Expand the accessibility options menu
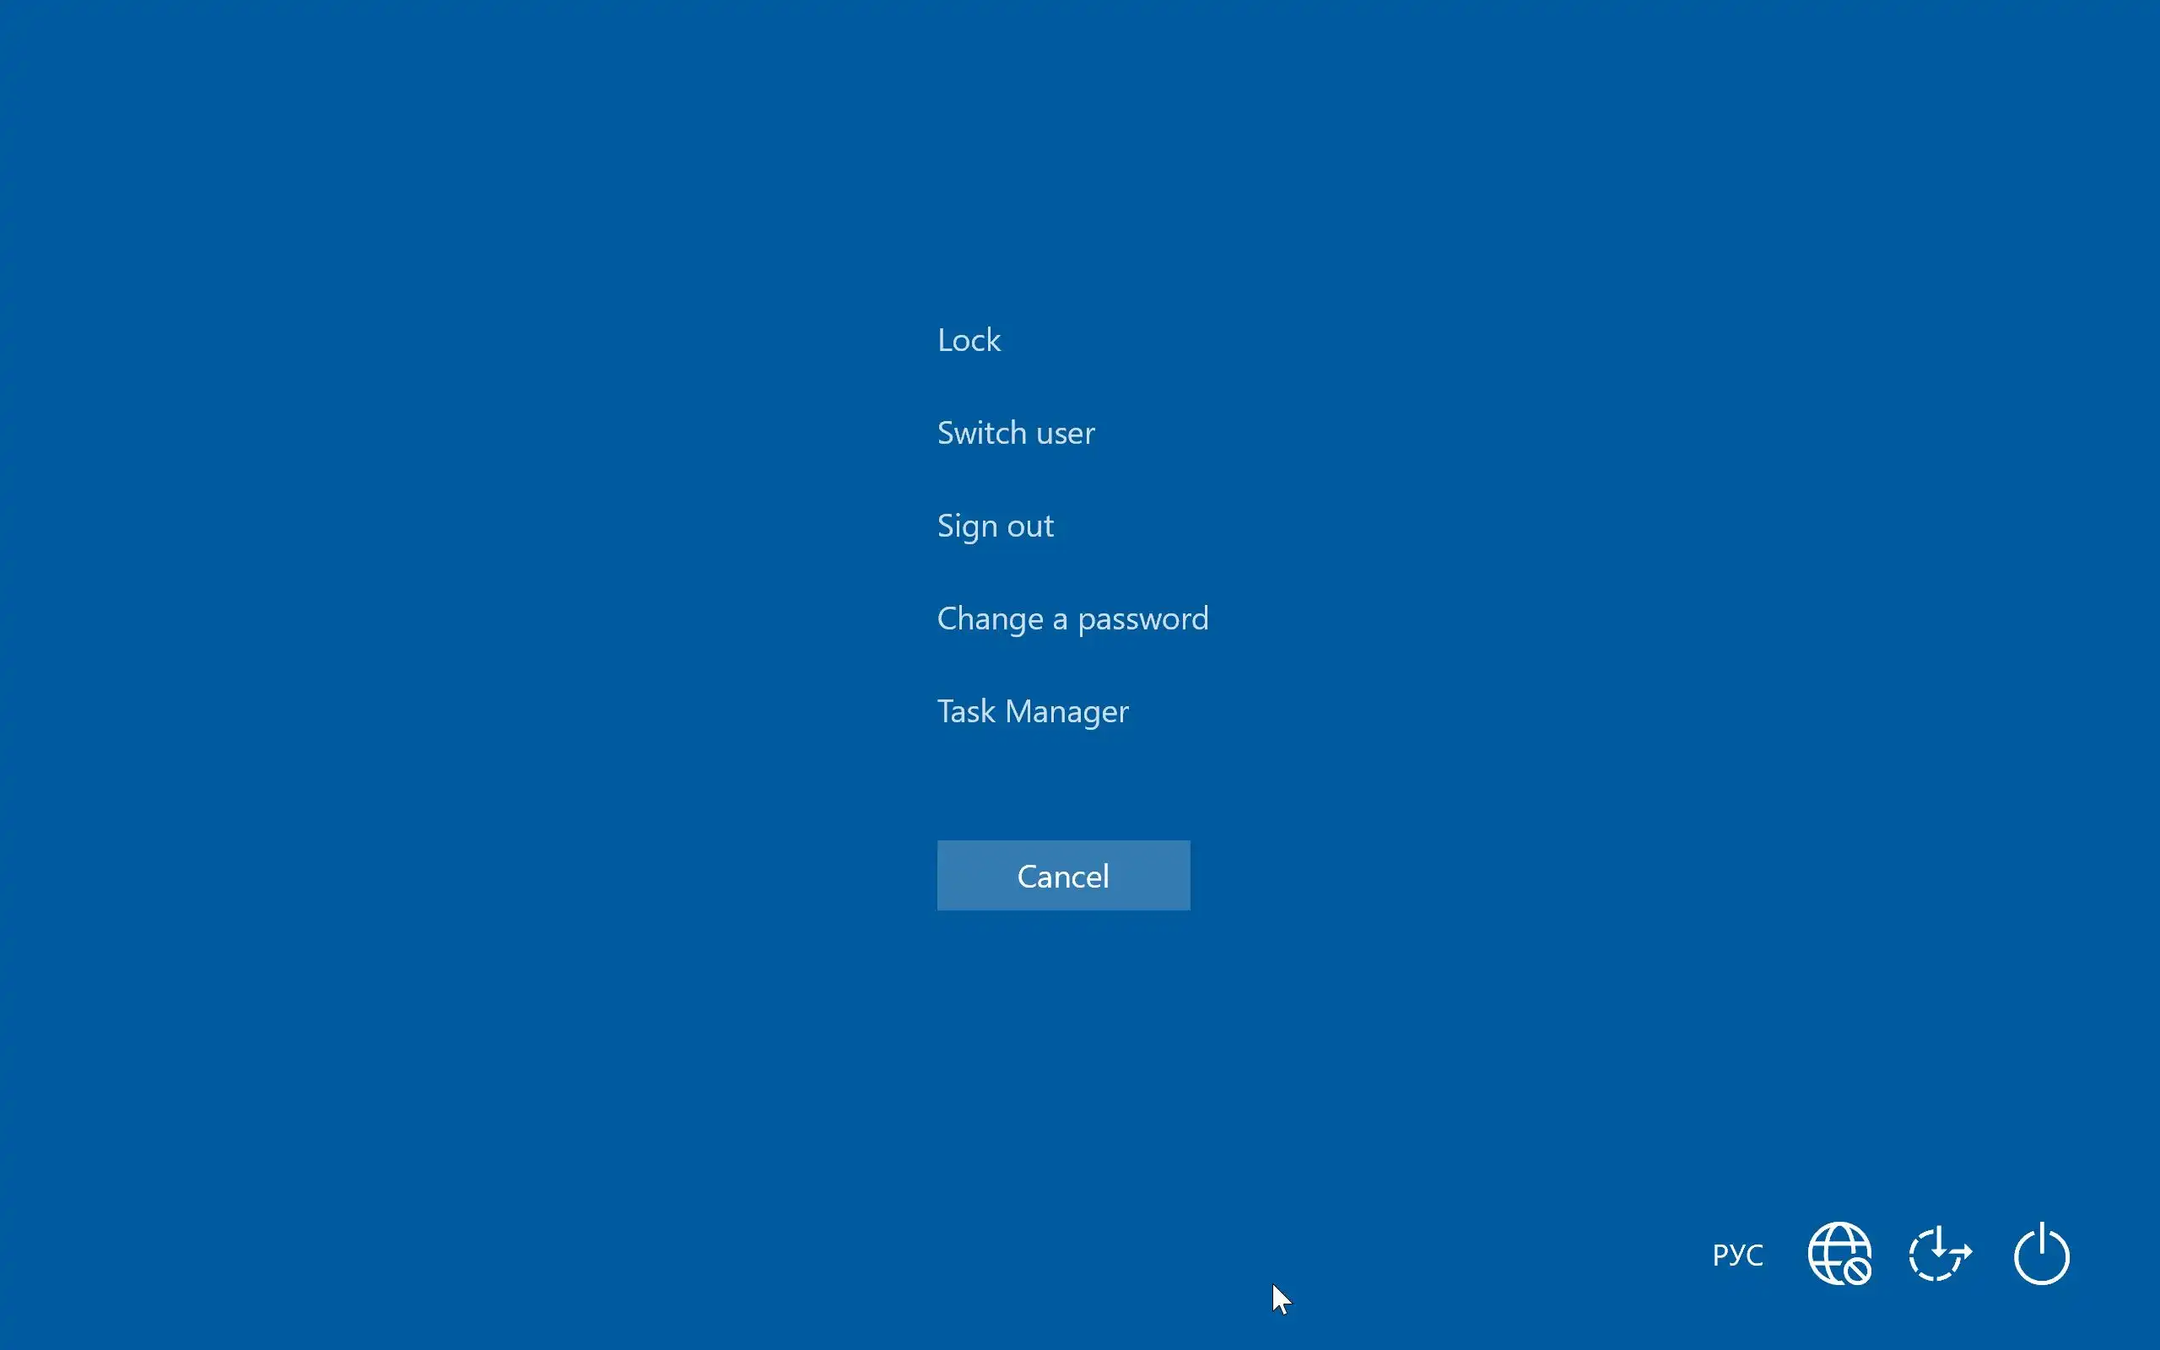Image resolution: width=2160 pixels, height=1350 pixels. pos(1940,1255)
